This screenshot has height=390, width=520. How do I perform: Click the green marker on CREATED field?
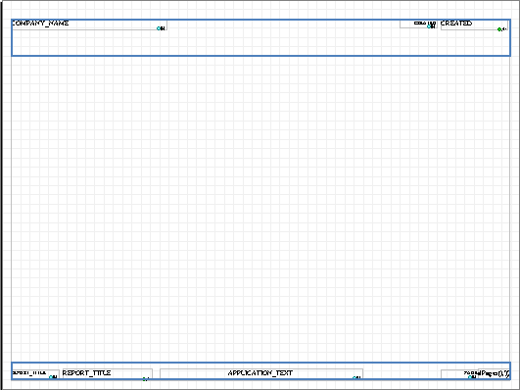coord(499,29)
